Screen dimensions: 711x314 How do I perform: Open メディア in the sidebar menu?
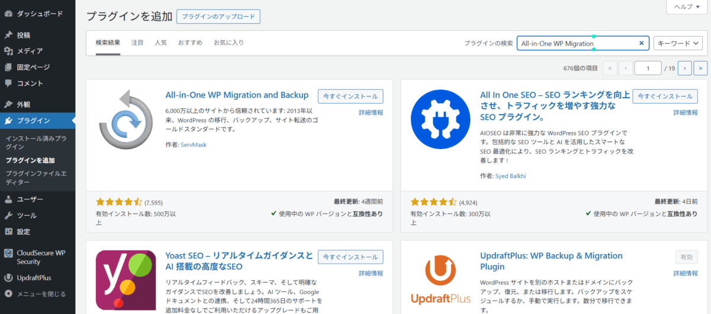point(29,51)
